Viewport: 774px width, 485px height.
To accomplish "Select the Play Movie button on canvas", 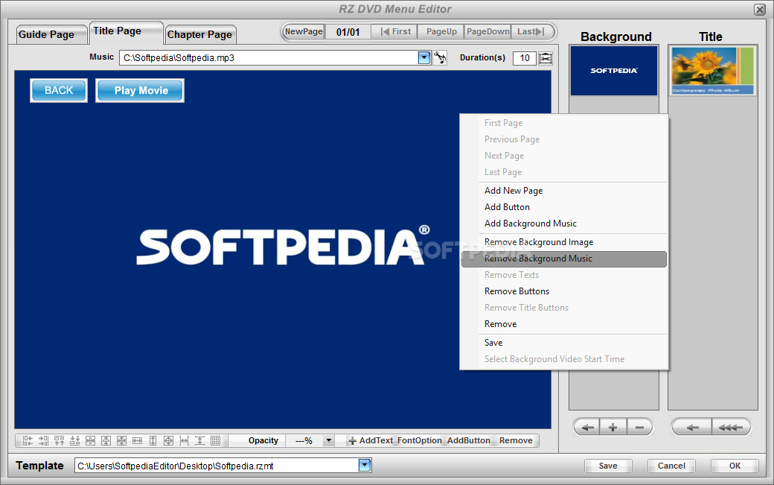I will tap(140, 90).
